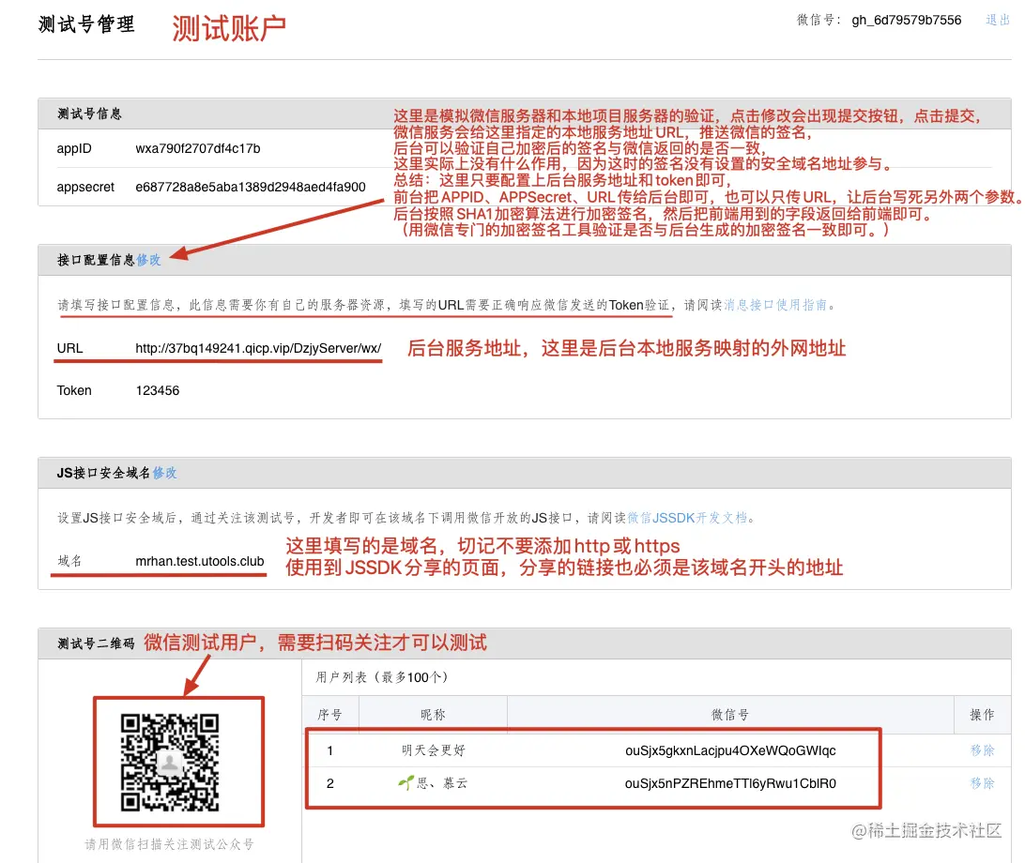
Task: Remove user 明天会更好 via 移除
Action: click(x=982, y=750)
